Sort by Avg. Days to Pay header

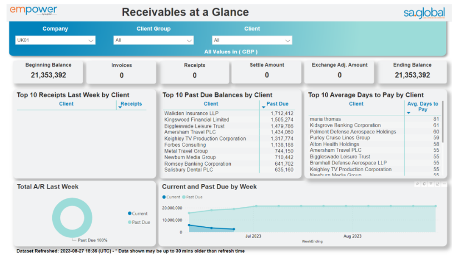pyautogui.click(x=423, y=106)
